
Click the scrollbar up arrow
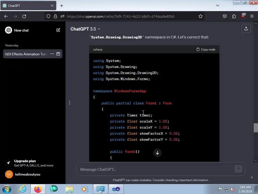pos(256,24)
